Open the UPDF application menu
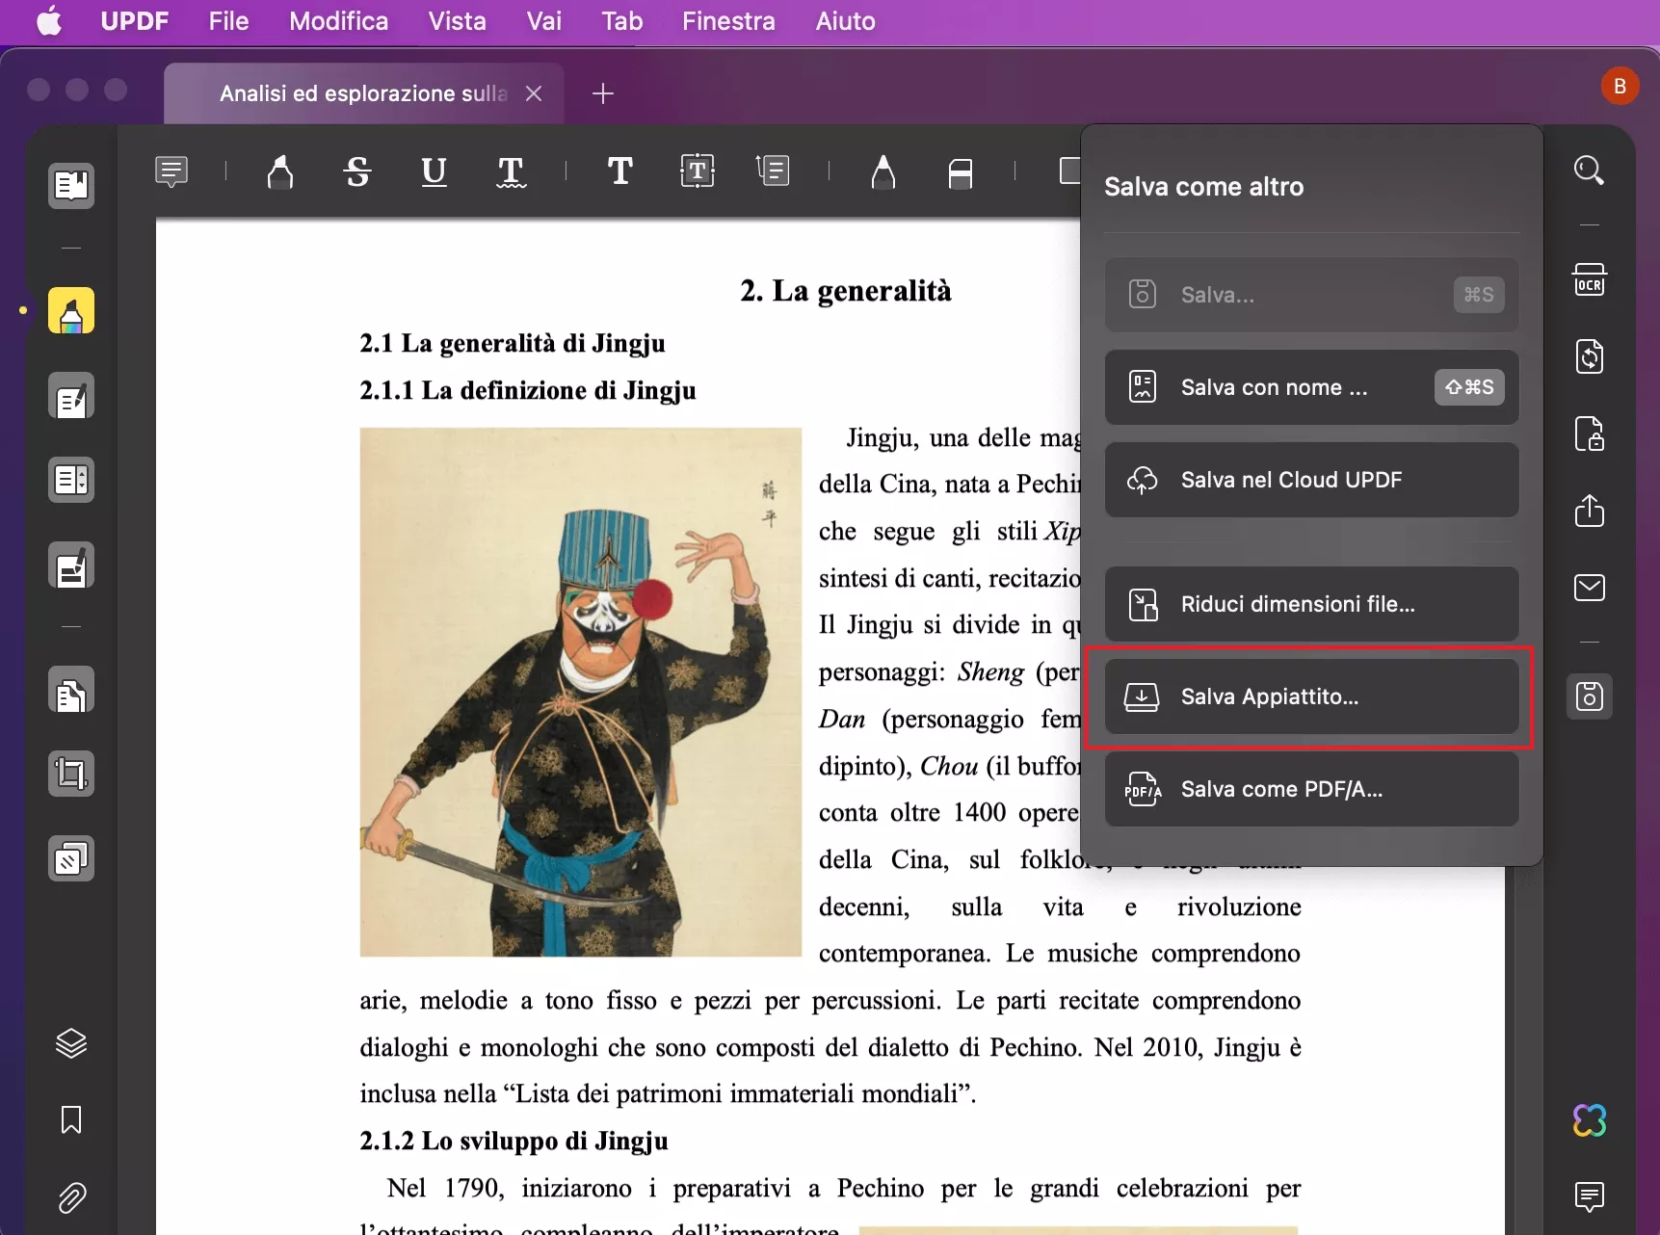This screenshot has height=1235, width=1660. [x=134, y=21]
